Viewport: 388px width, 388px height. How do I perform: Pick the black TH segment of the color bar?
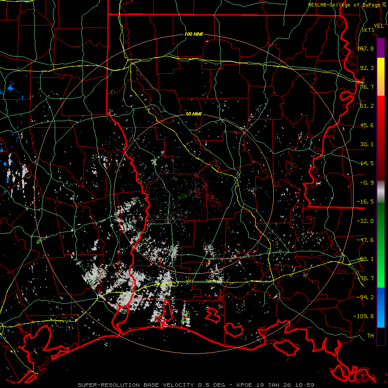(381, 336)
